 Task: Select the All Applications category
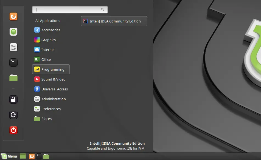pyautogui.click(x=47, y=21)
